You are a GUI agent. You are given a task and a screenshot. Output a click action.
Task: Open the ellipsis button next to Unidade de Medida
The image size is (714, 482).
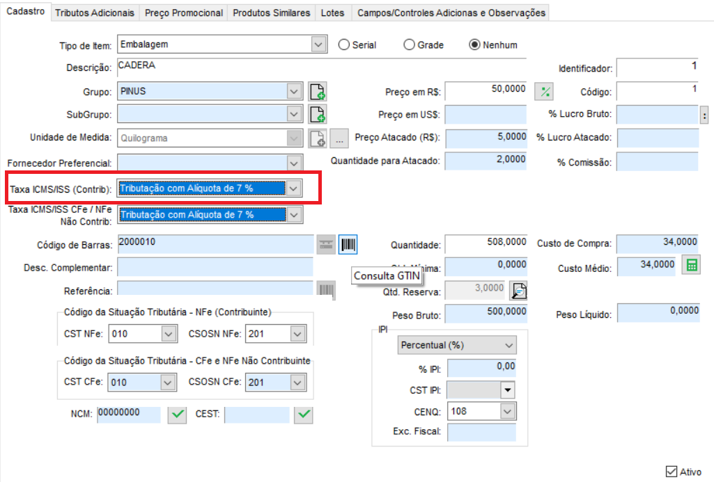pos(339,138)
